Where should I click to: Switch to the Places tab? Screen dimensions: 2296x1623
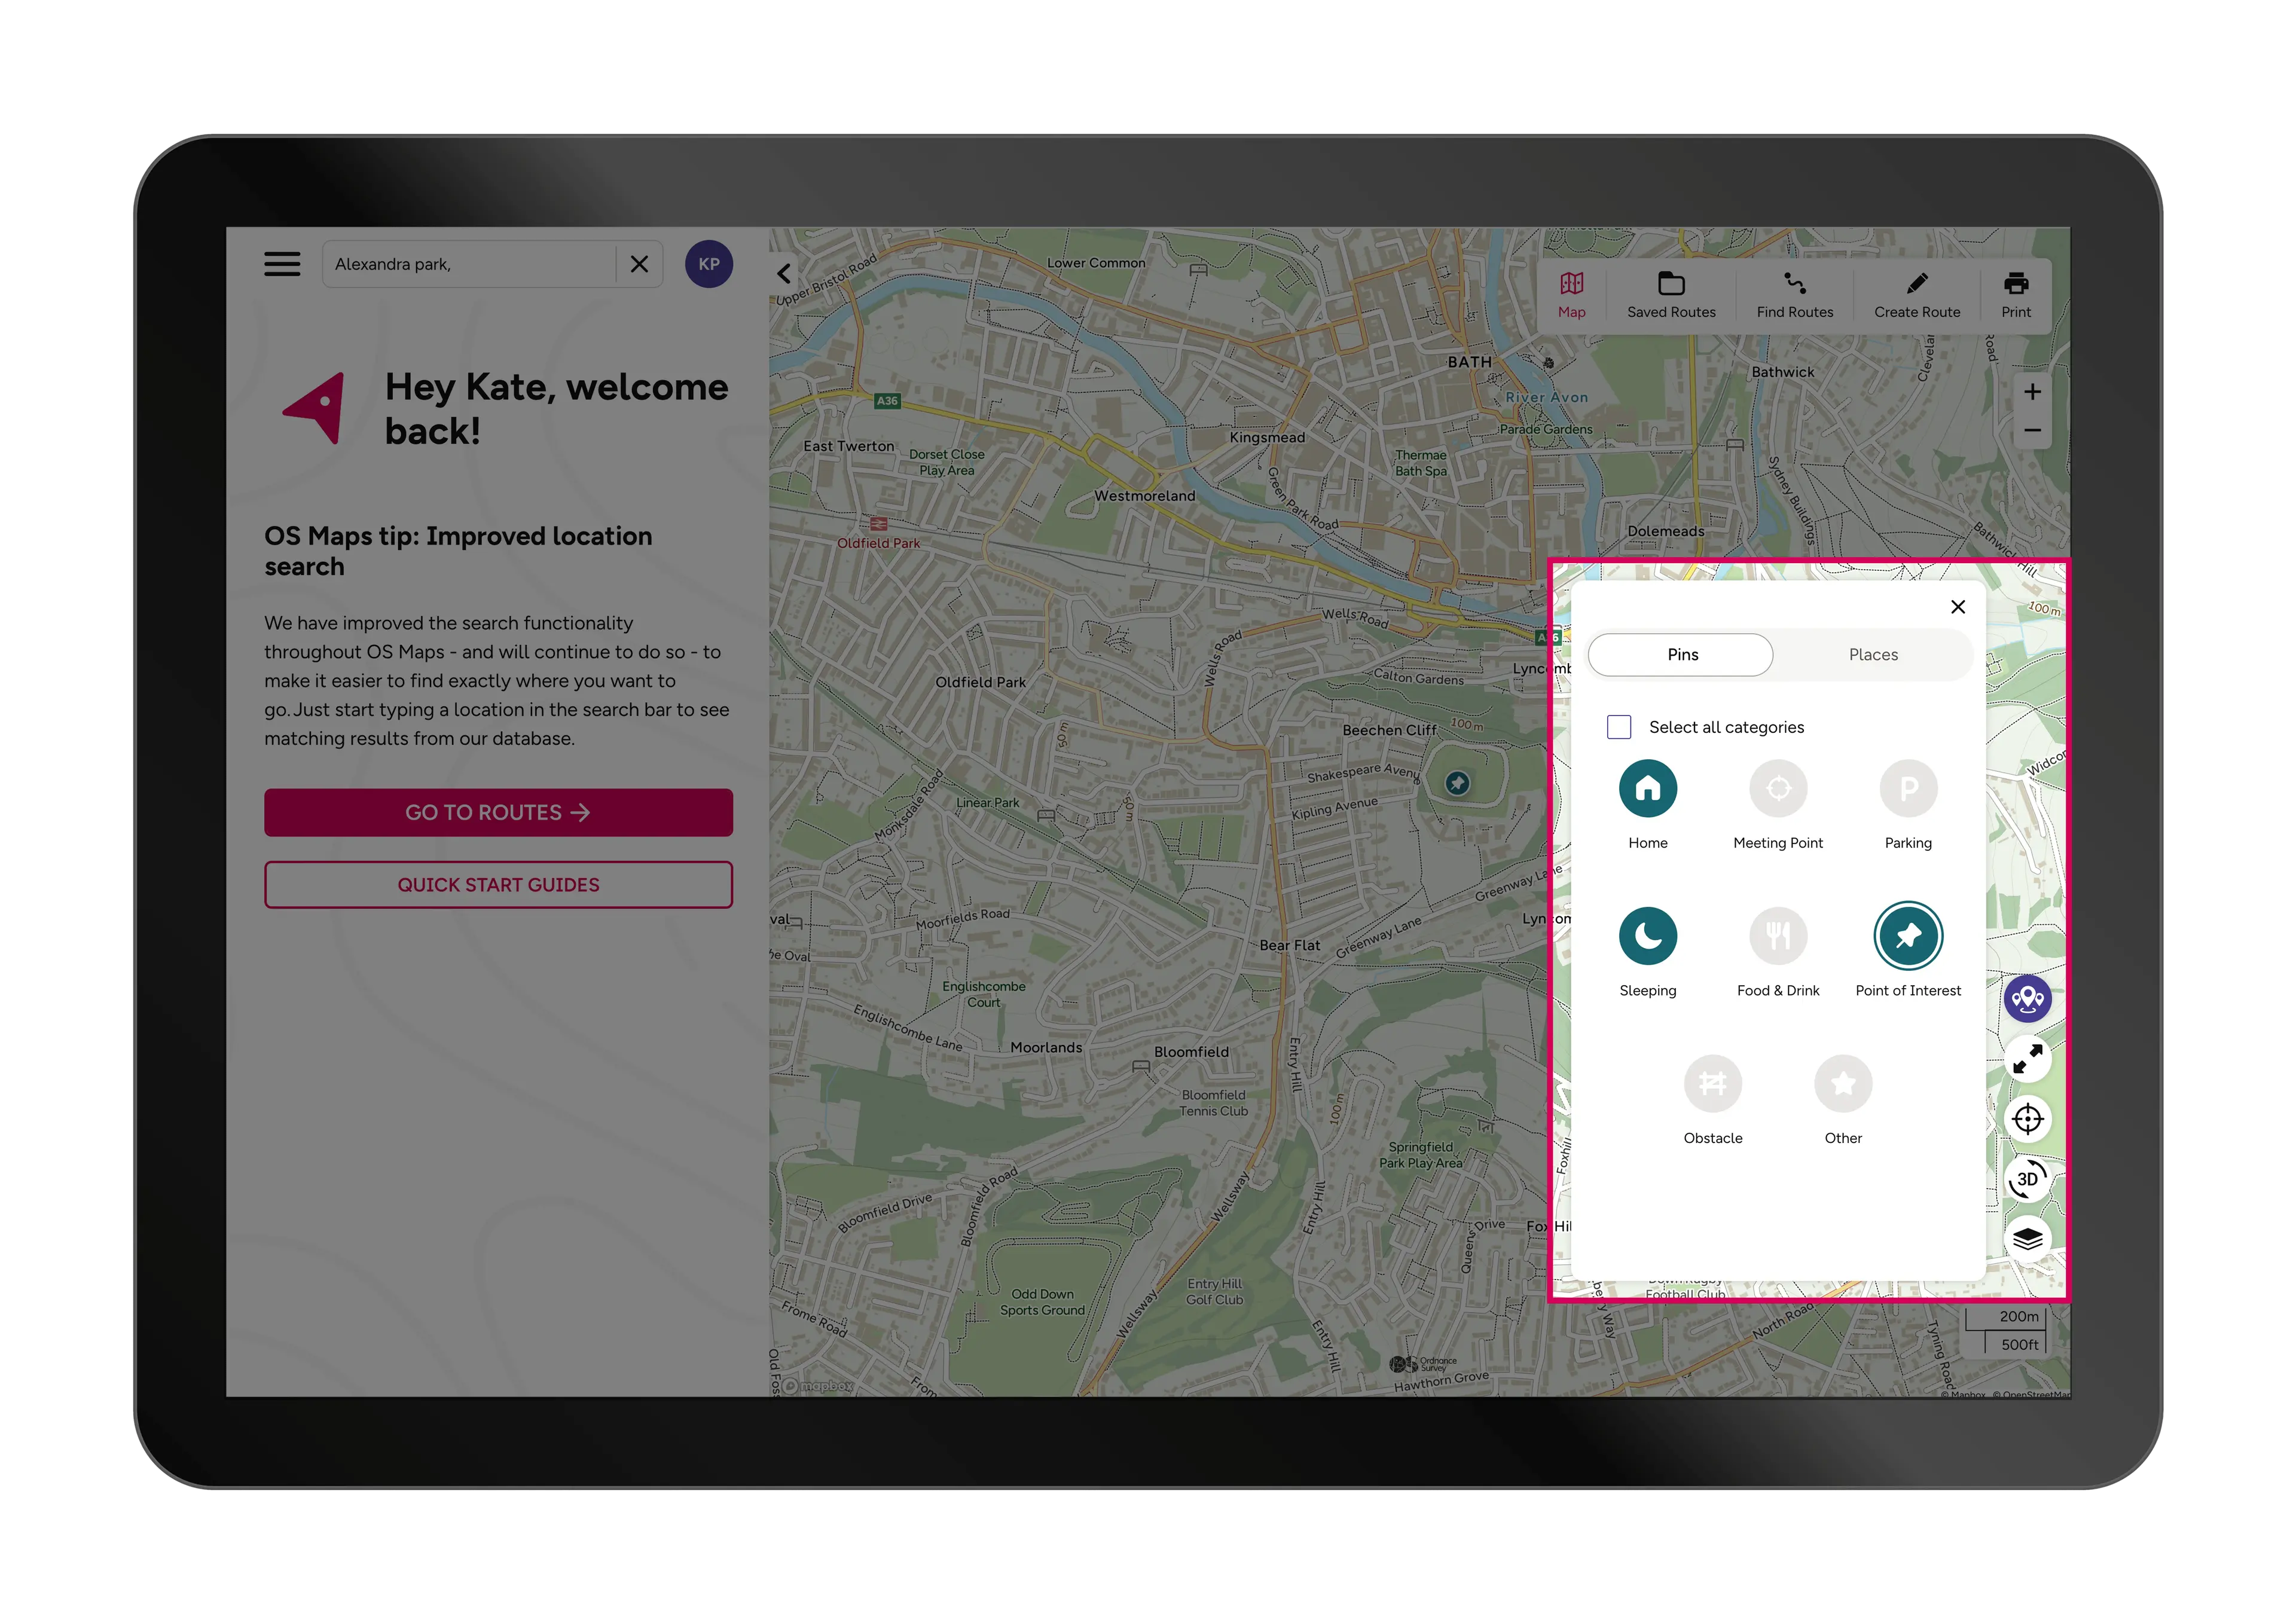(x=1873, y=654)
